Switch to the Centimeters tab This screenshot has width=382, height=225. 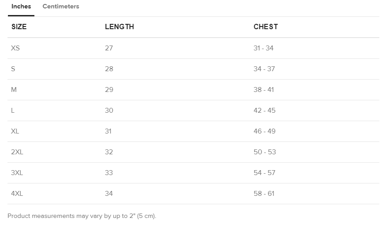point(61,7)
